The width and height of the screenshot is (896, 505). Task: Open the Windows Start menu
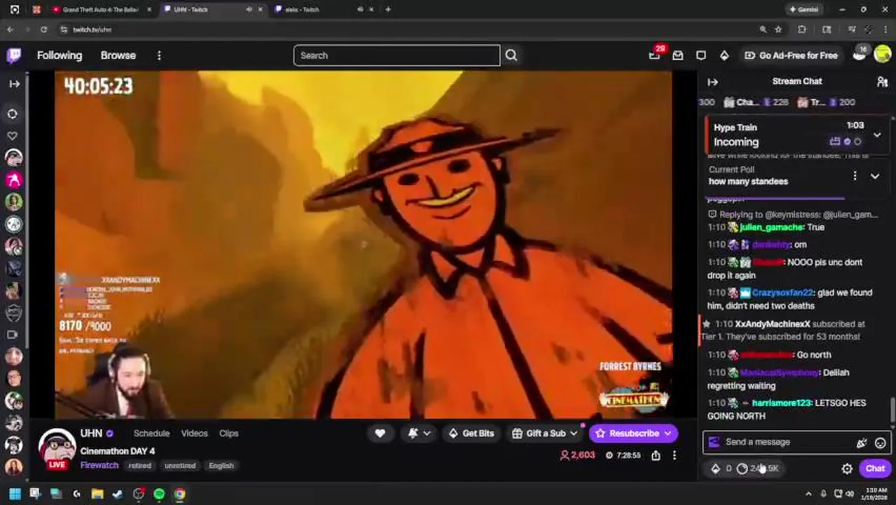[x=14, y=494]
